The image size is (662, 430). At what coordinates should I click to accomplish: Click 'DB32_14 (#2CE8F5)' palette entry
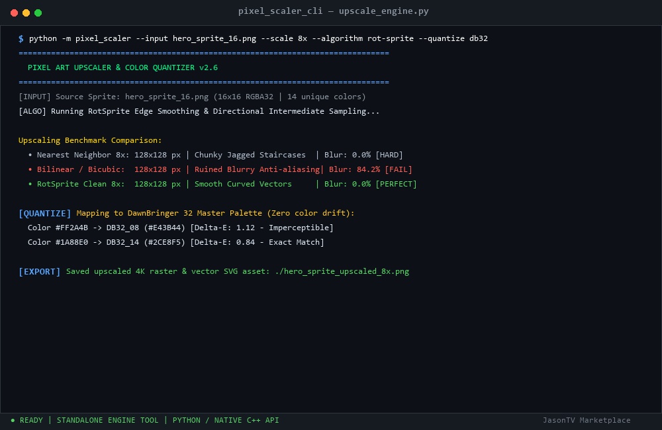[x=146, y=243]
